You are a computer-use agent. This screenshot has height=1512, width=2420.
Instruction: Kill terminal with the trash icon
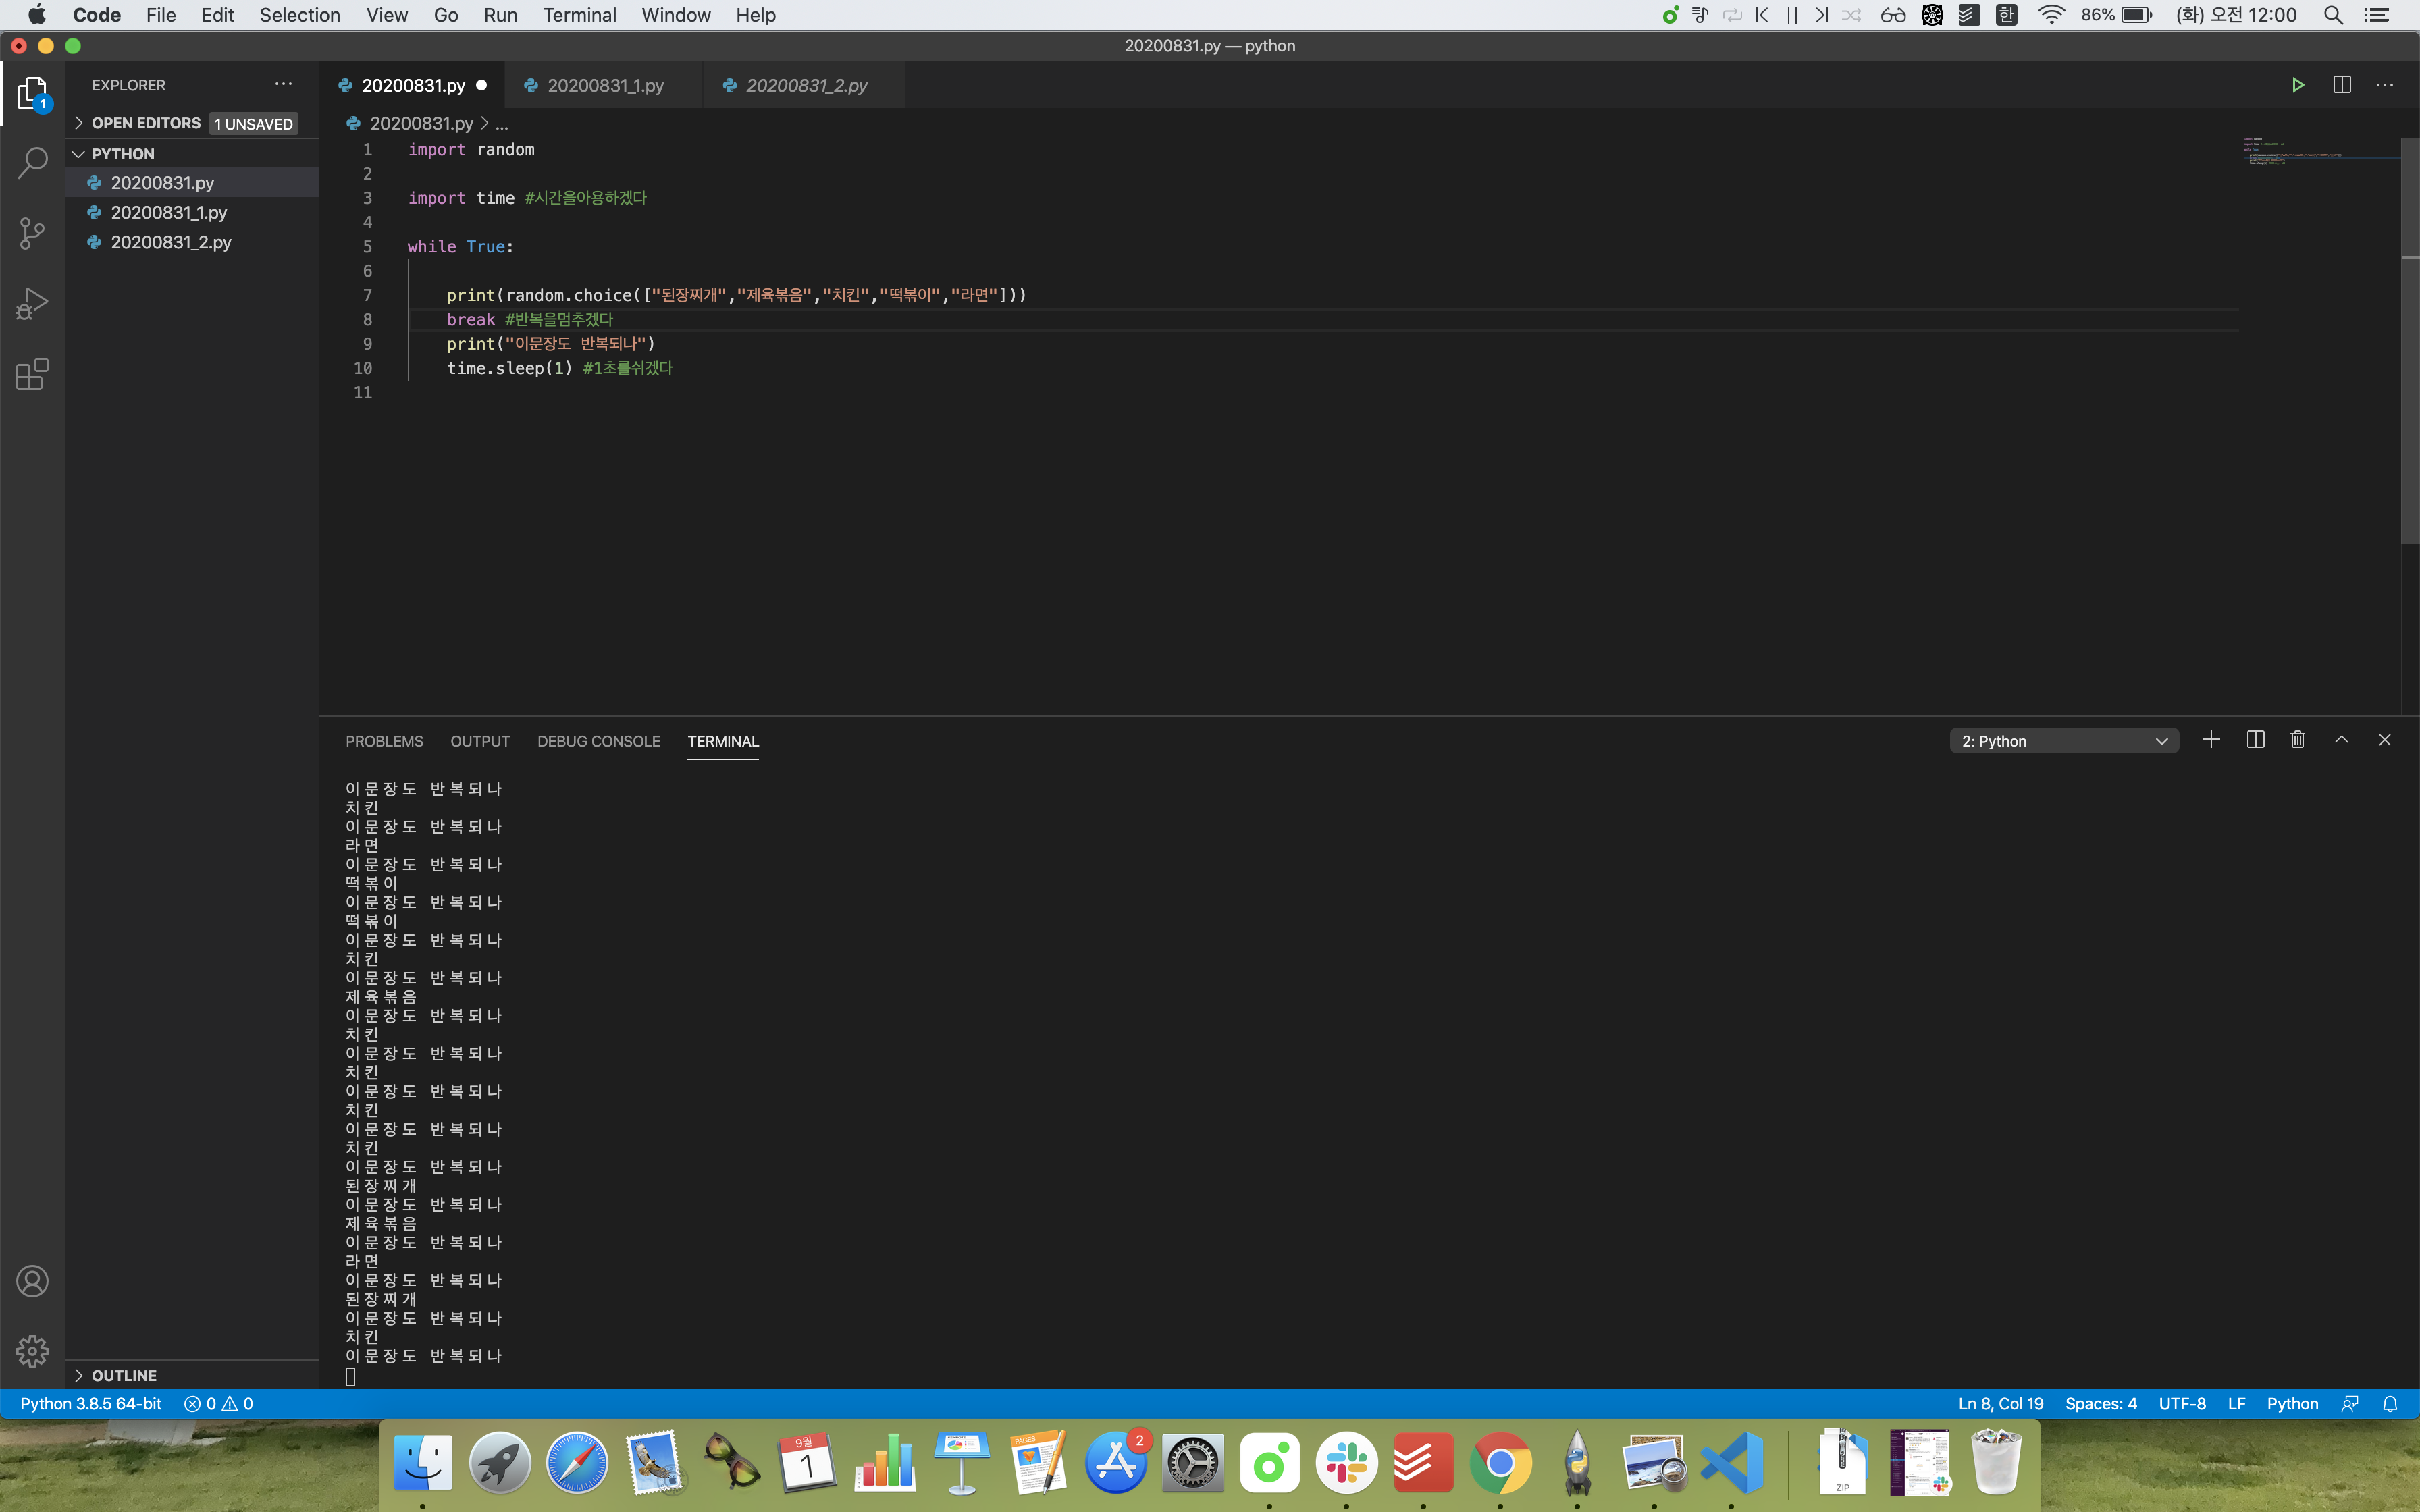2297,740
